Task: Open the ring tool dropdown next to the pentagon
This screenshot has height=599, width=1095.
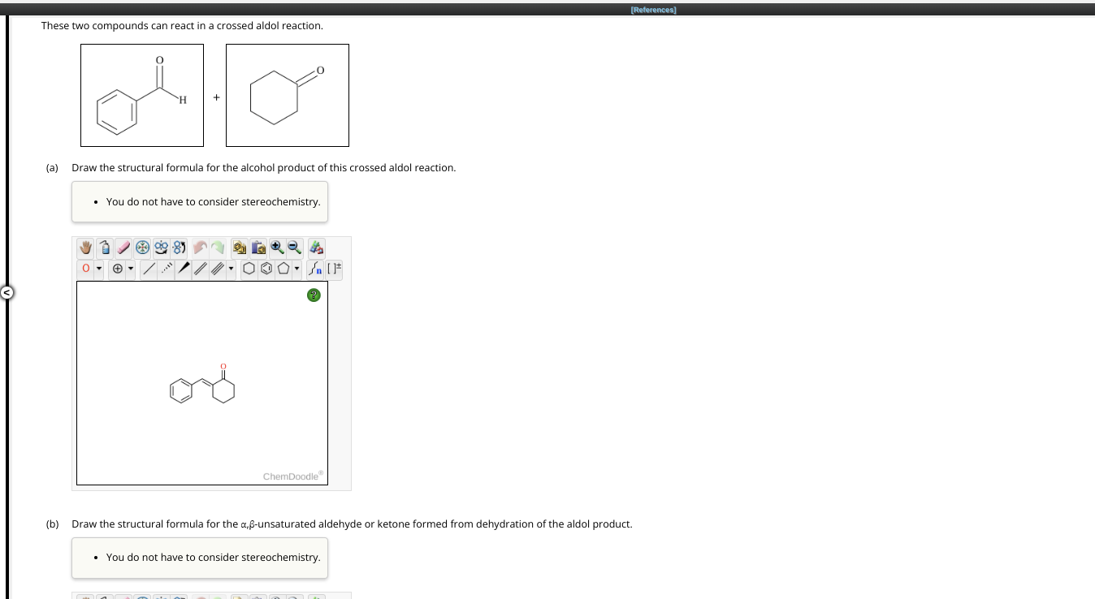Action: (296, 268)
